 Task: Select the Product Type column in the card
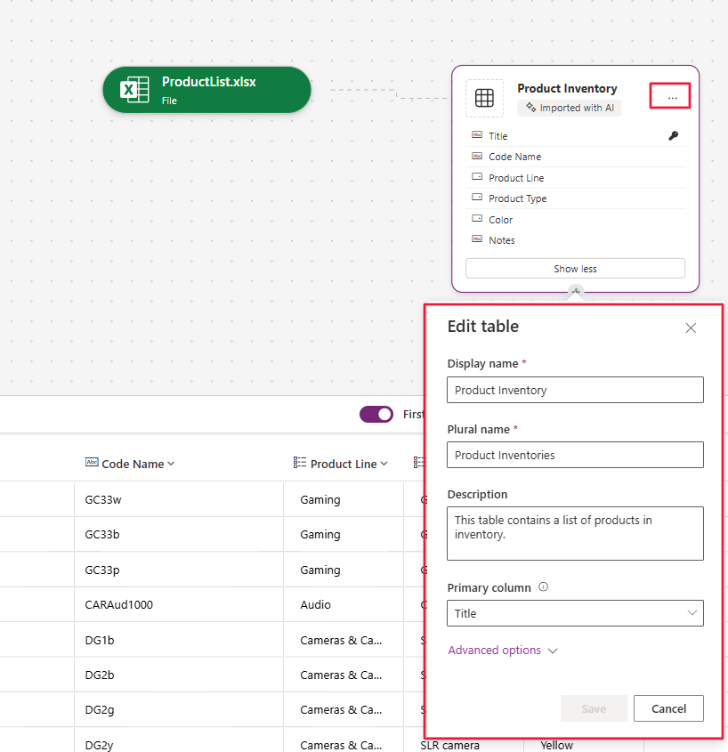[575, 198]
